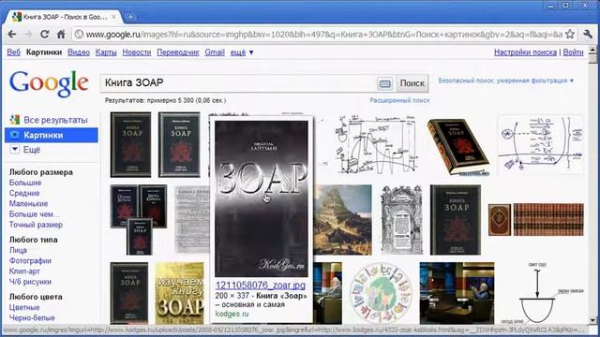This screenshot has width=600, height=337.
Task: Open the Gmail link in top navigation
Action: pos(215,52)
